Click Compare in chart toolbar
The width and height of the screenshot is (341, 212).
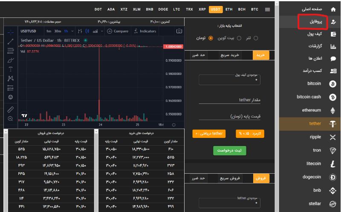pyautogui.click(x=118, y=31)
